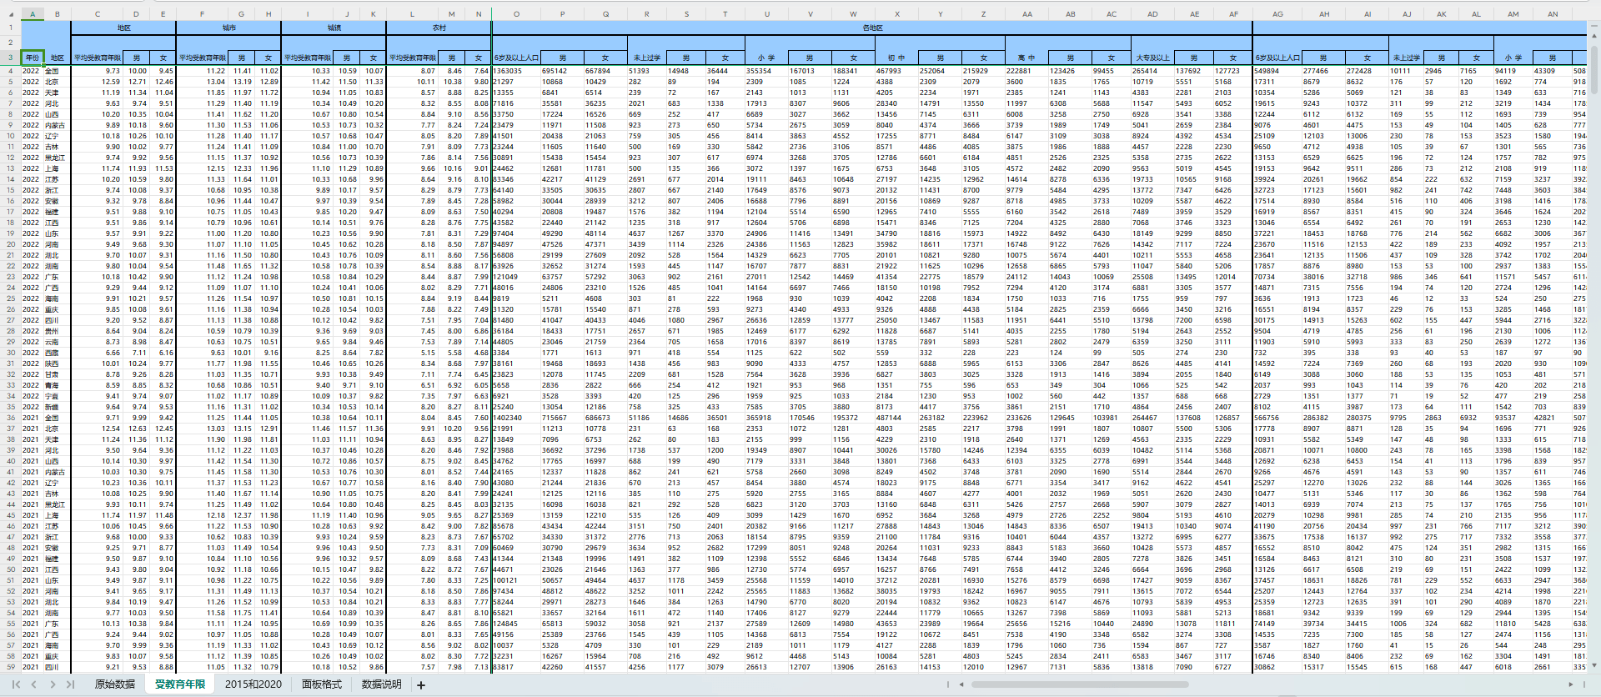Click the 高中 header cell

[1026, 58]
